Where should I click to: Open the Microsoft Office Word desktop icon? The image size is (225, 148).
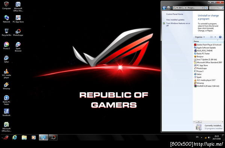[18, 7]
